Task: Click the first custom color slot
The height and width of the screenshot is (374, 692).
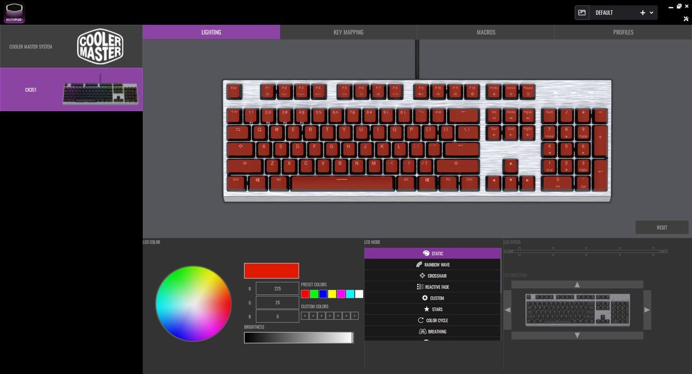Action: pos(305,316)
